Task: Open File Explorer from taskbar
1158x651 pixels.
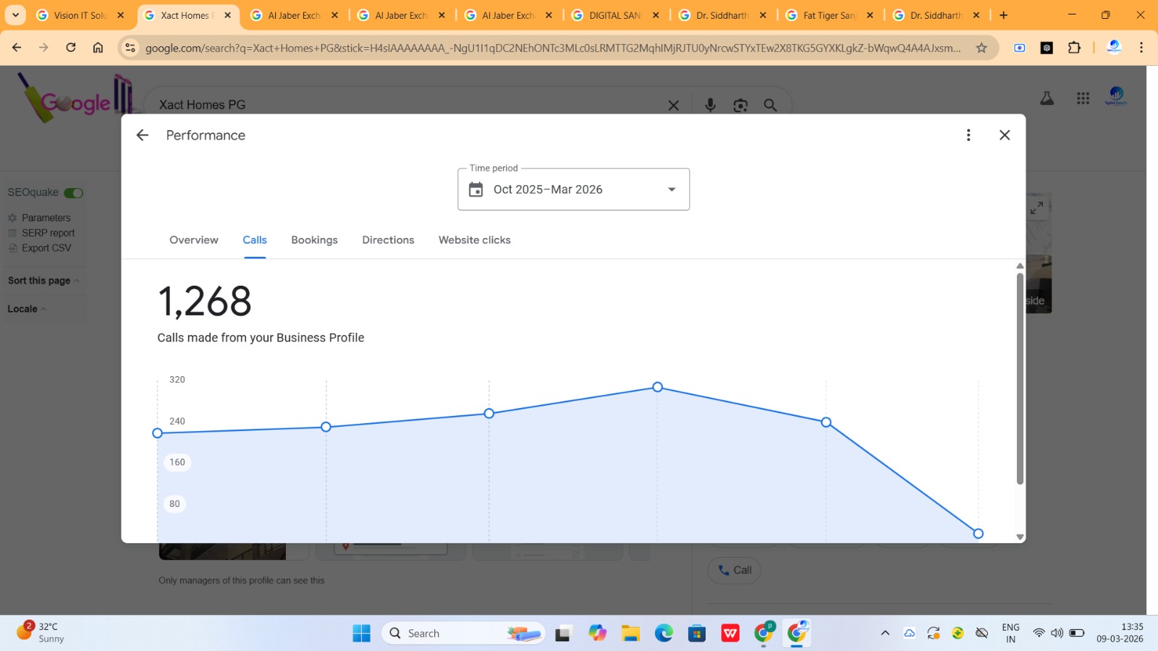Action: (x=630, y=634)
